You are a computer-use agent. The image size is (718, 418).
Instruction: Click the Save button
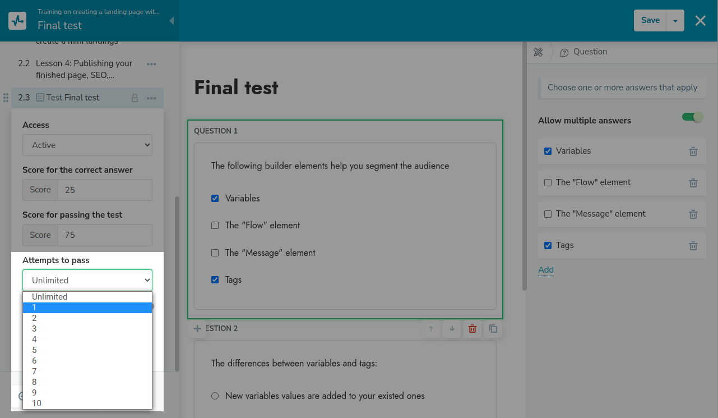[x=650, y=21]
